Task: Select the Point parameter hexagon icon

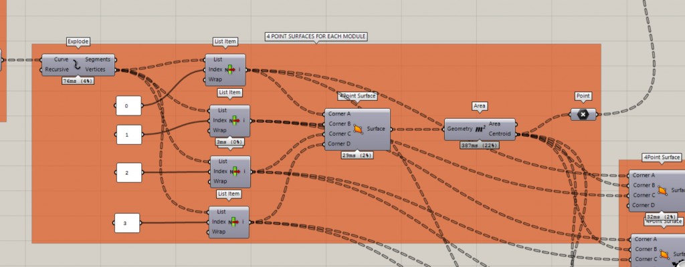Action: (583, 114)
